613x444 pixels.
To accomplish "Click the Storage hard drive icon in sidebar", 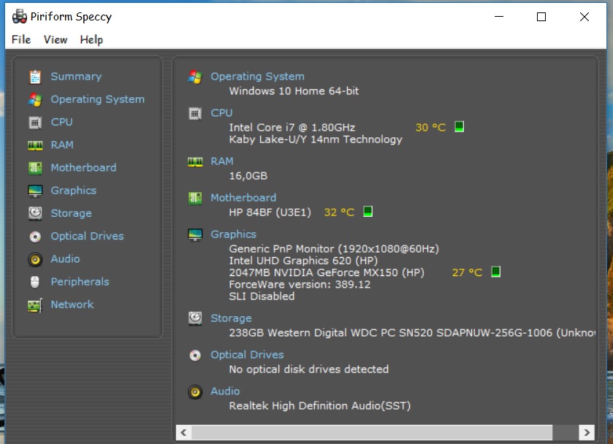I will point(35,213).
